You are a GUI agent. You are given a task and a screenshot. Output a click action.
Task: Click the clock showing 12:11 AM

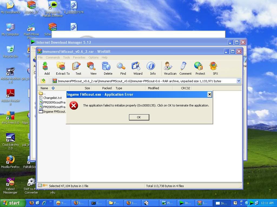click(x=267, y=203)
